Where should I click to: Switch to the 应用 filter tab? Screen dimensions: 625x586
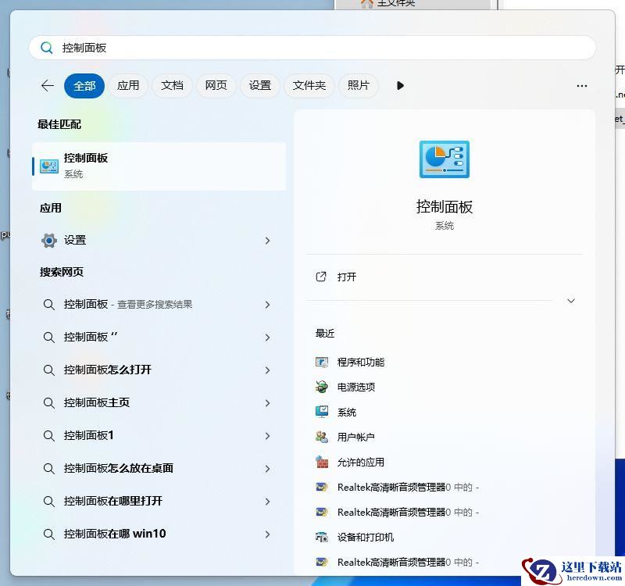point(128,86)
